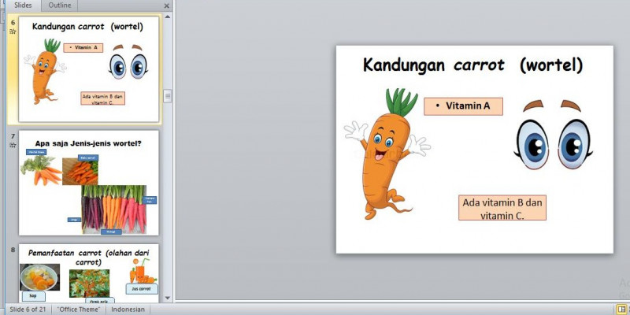
Task: Select the cartoon eyes image on the slide
Action: tap(554, 135)
